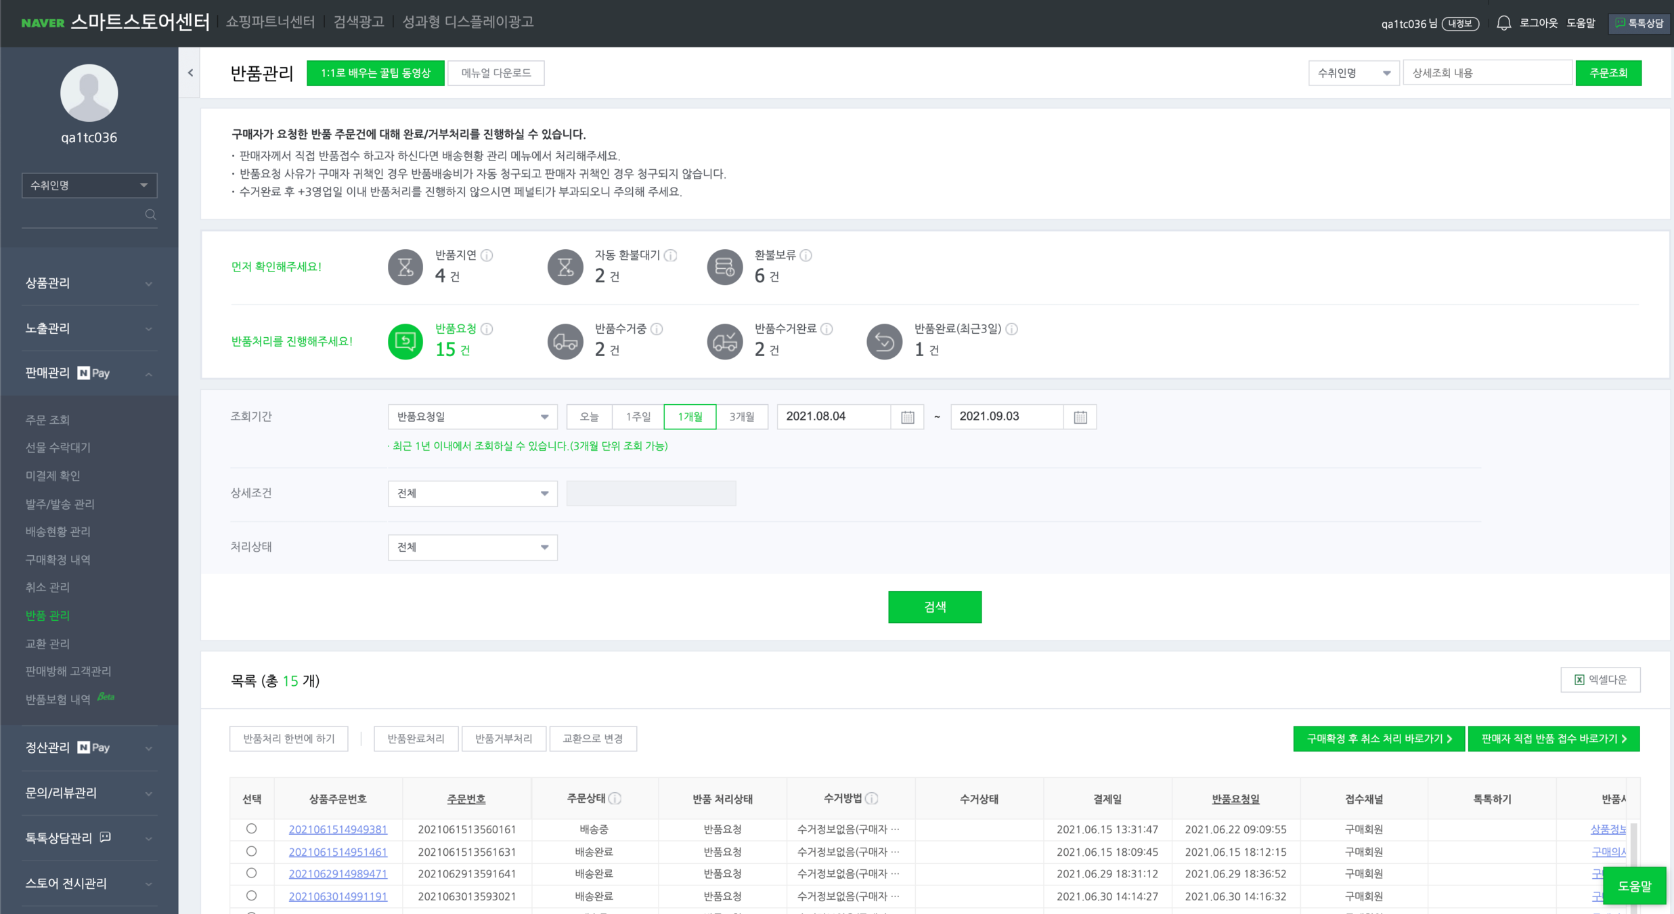The image size is (1674, 914).
Task: Open the start date calendar picker
Action: 907,417
